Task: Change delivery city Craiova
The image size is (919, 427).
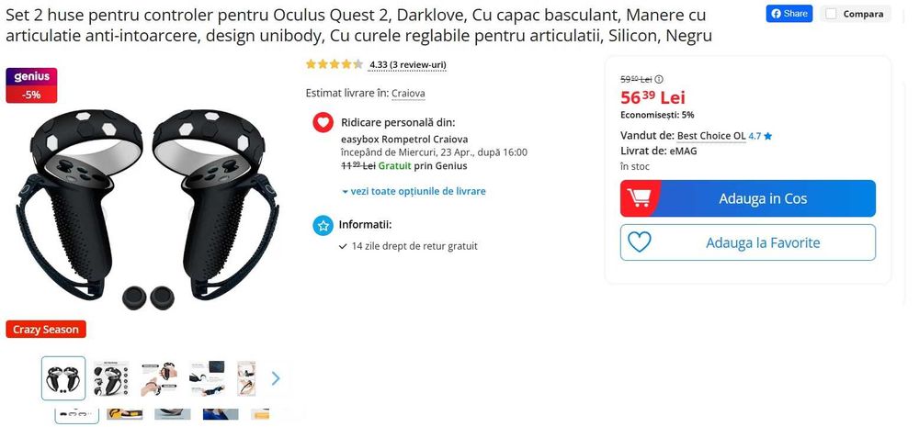Action: click(x=408, y=93)
